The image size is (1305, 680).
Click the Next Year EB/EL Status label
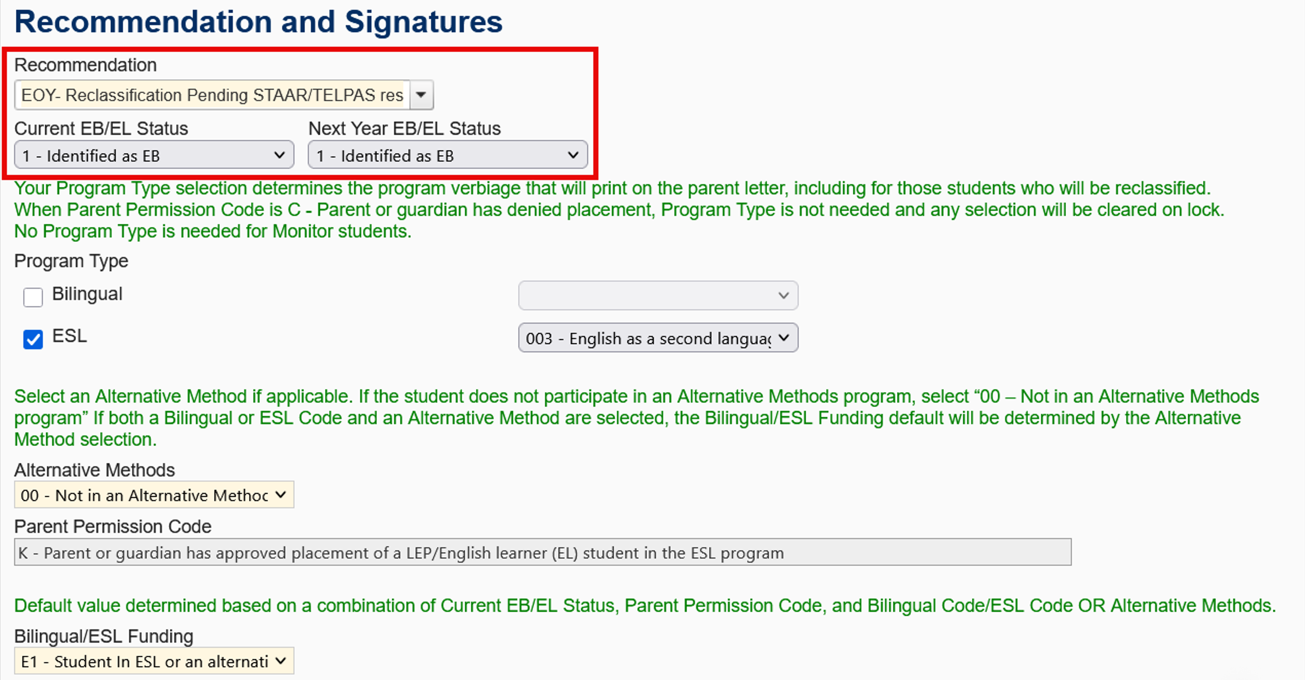pyautogui.click(x=404, y=128)
